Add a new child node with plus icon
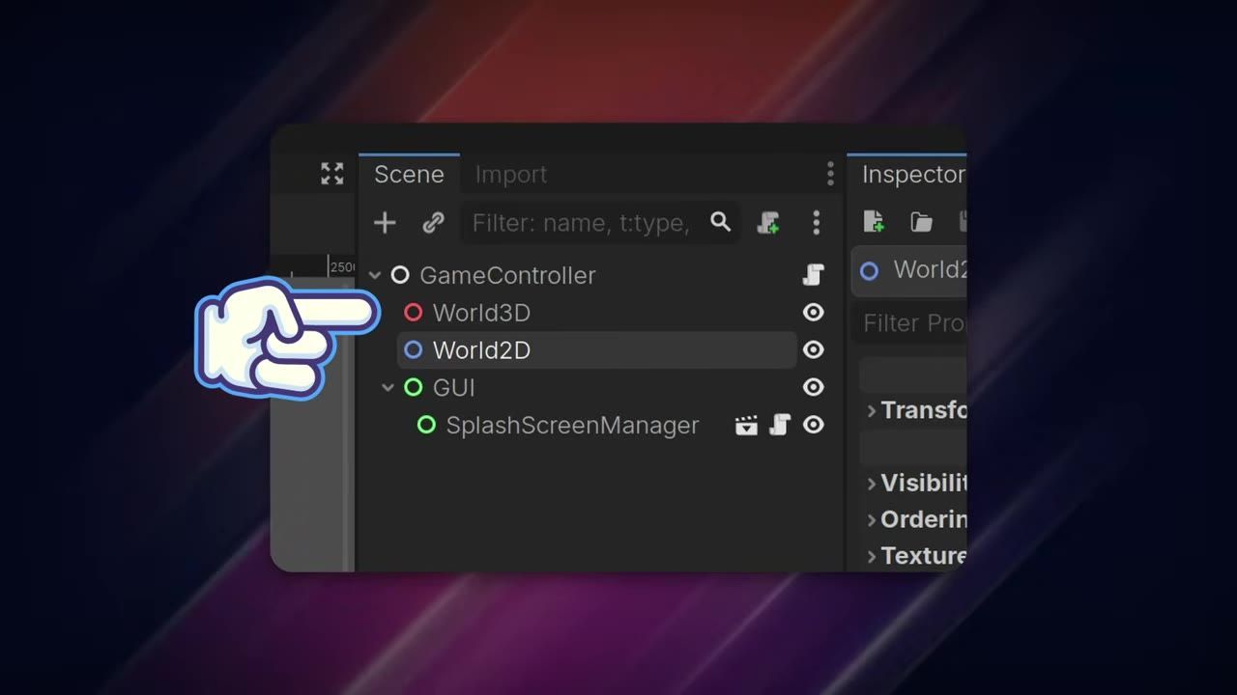The width and height of the screenshot is (1237, 695). (385, 223)
